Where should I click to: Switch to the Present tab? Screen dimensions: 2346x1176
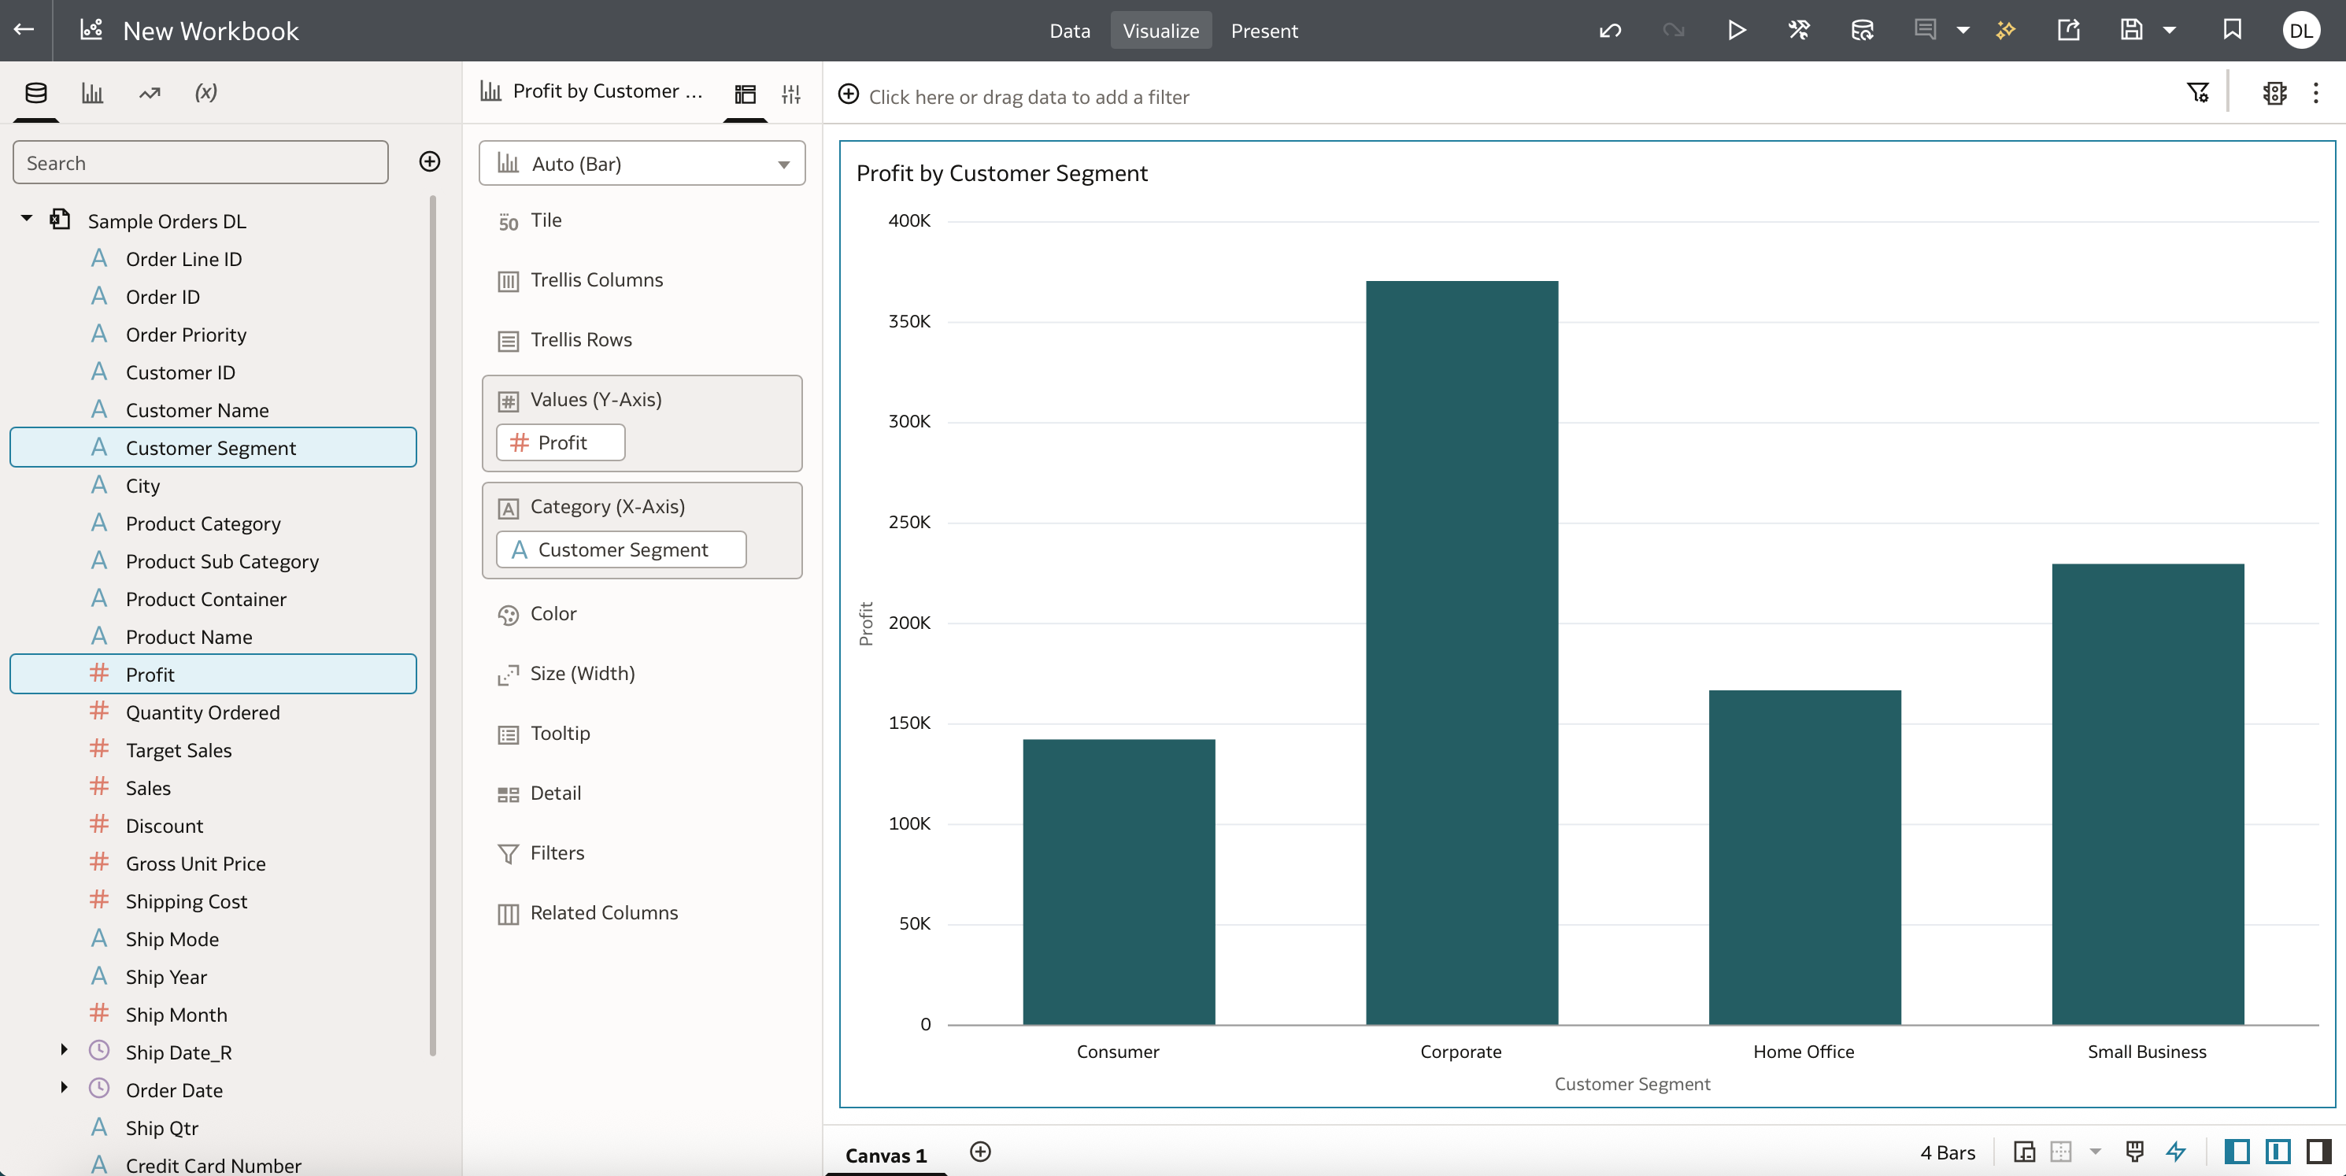pos(1264,30)
